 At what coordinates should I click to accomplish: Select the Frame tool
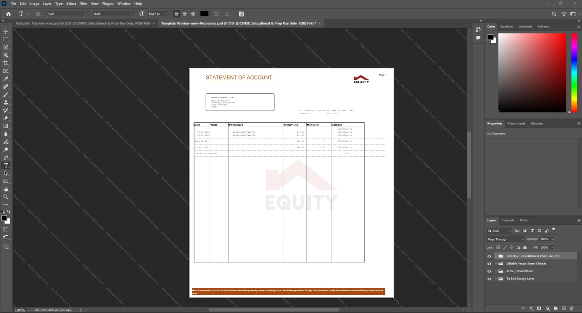(x=6, y=71)
